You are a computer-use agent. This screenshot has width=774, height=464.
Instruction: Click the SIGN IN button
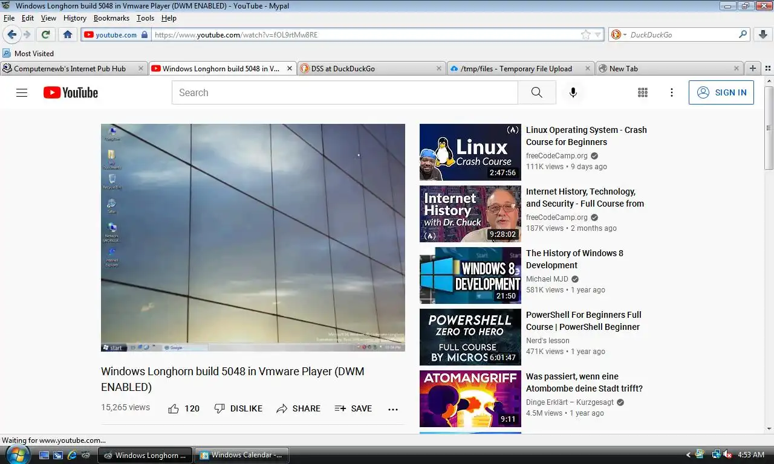point(721,92)
